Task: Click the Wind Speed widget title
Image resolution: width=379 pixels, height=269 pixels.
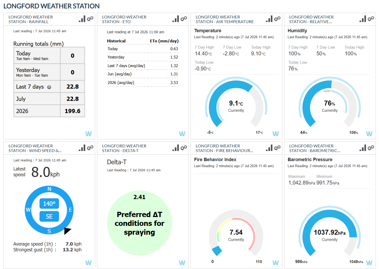Action: (x=35, y=148)
